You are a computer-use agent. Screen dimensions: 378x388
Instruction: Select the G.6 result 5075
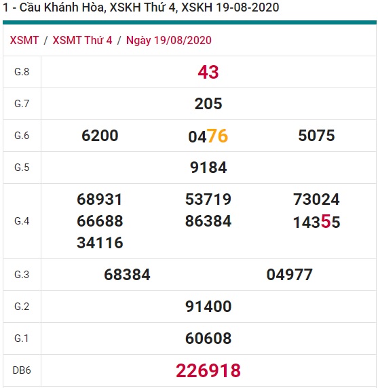(316, 136)
